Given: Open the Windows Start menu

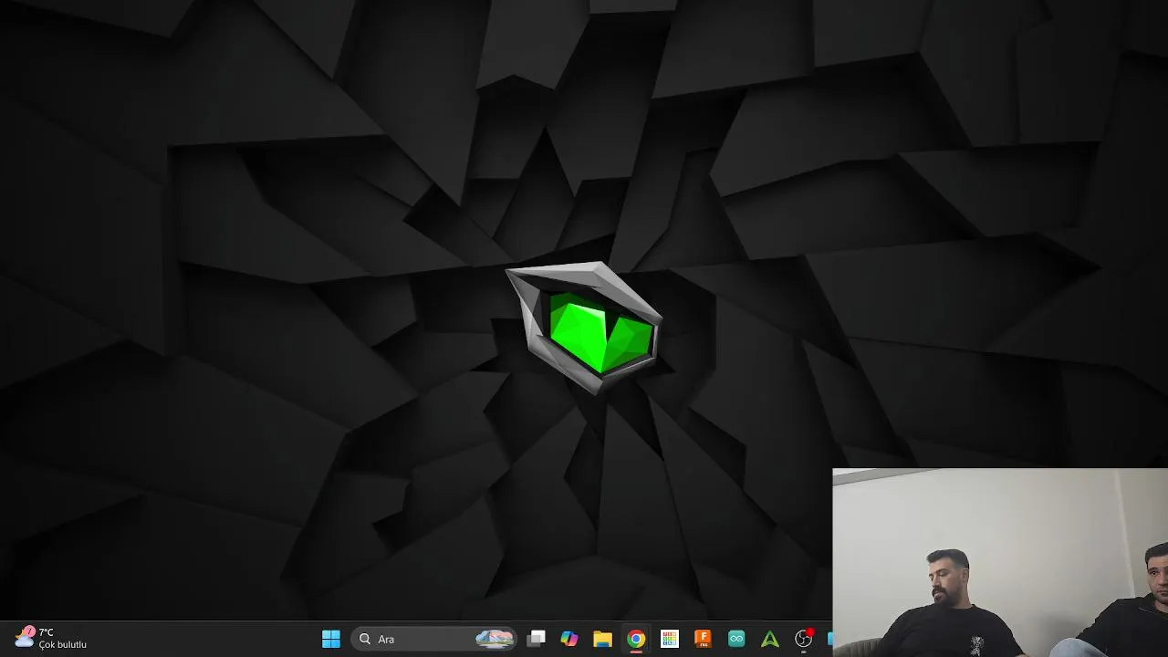Looking at the screenshot, I should point(331,639).
